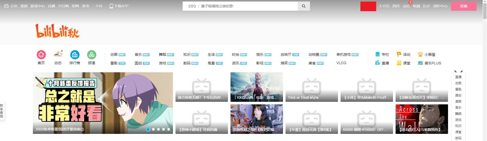487x141 pixels.
Task: Open the 音乐PLUS icon
Action: click(420, 63)
